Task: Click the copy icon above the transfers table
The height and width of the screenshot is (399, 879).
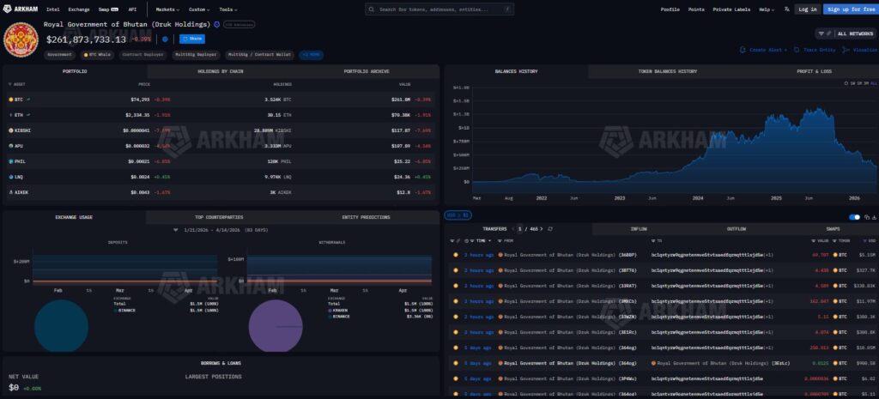Action: pos(865,217)
